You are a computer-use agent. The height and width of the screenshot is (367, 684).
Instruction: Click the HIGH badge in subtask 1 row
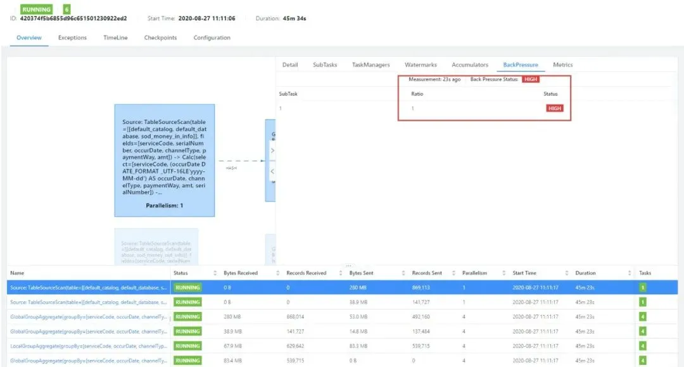(554, 108)
